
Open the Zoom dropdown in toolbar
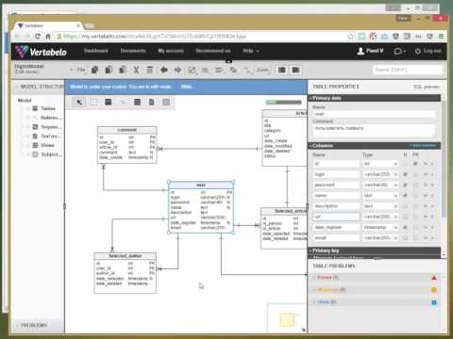[262, 70]
